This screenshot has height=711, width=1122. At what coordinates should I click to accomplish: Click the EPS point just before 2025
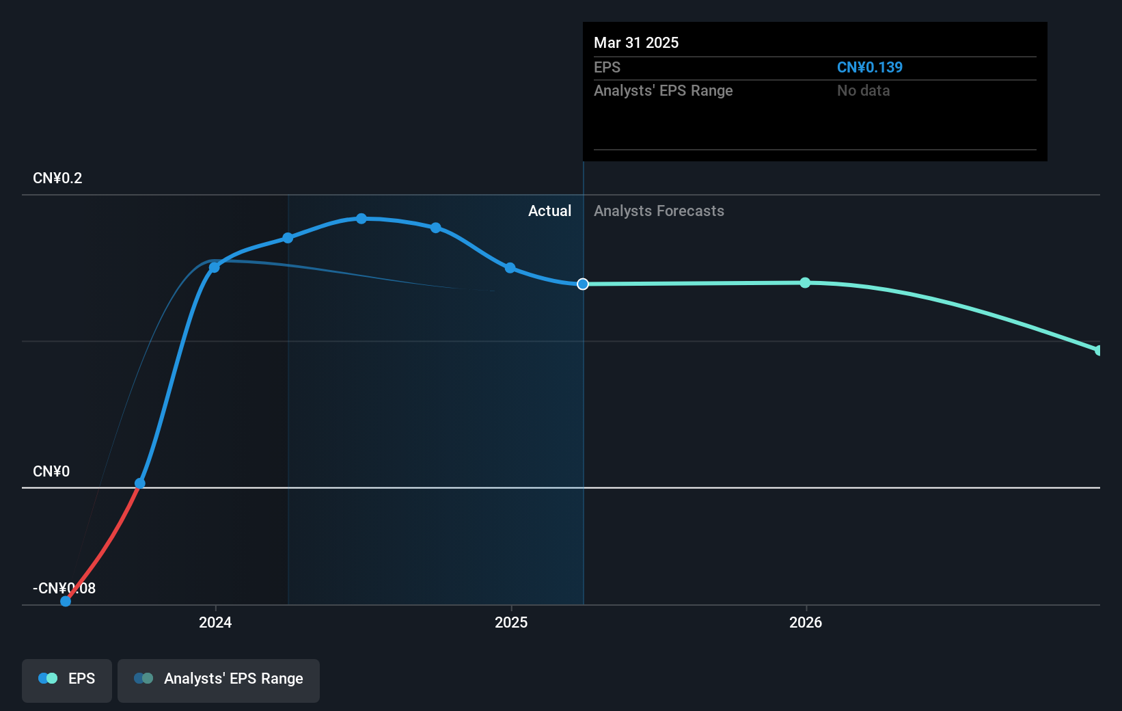[510, 268]
